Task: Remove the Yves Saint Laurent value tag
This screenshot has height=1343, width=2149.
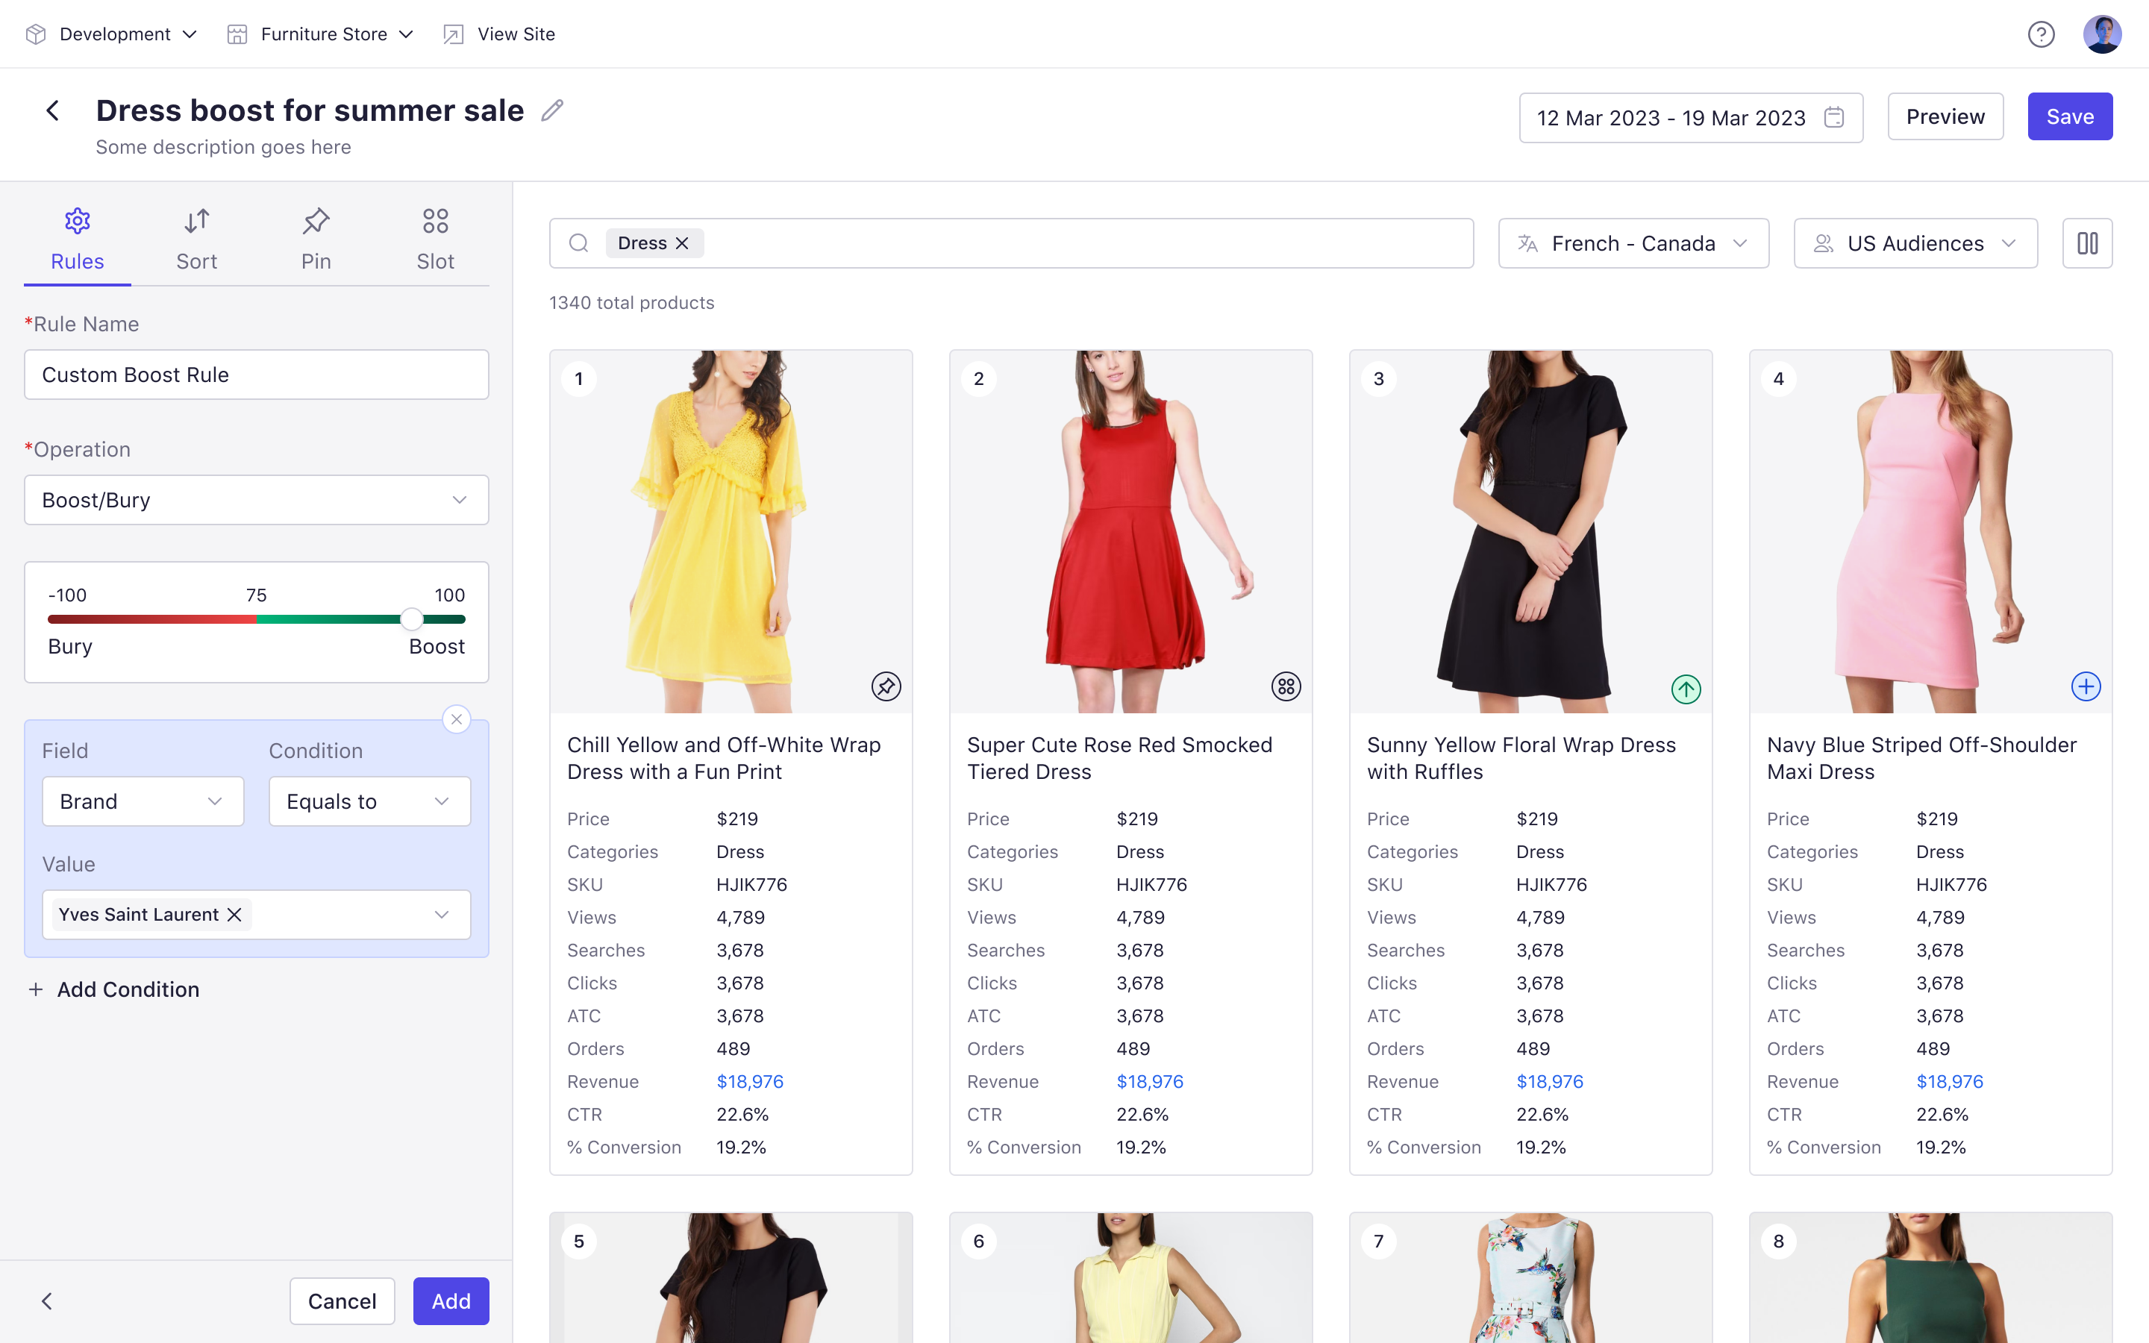Action: [x=234, y=915]
